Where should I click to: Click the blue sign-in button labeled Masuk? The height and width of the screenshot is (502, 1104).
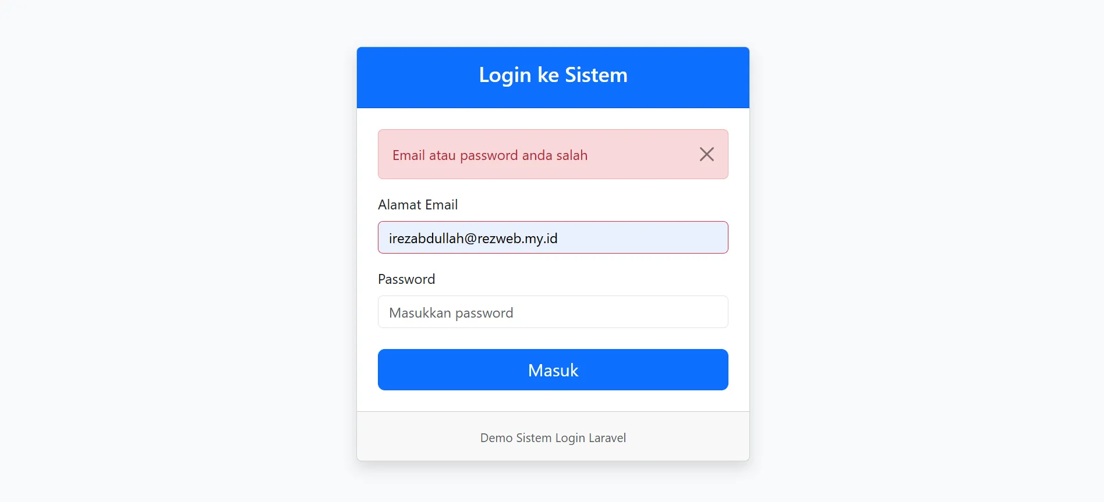[x=553, y=370]
